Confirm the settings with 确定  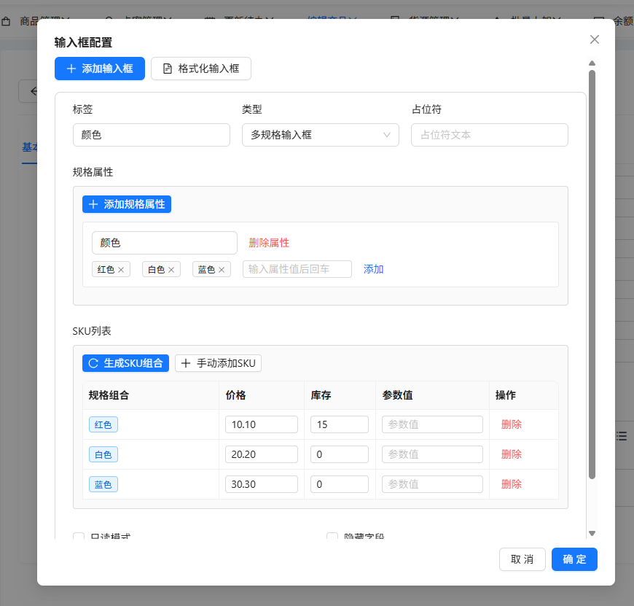click(x=574, y=559)
